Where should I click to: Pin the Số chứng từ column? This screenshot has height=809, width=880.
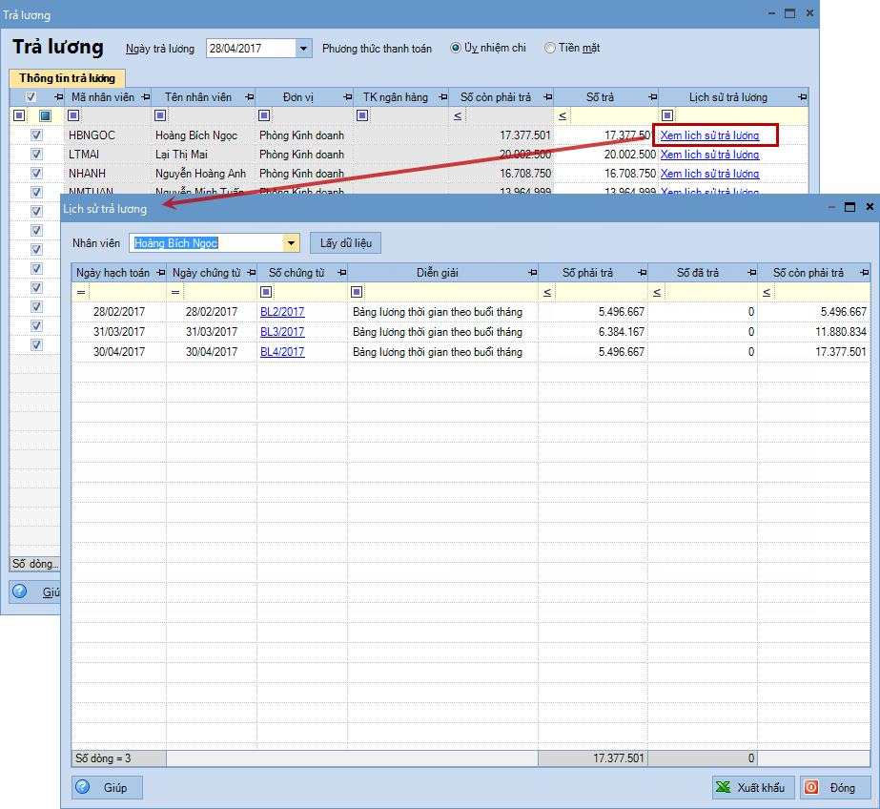point(341,273)
